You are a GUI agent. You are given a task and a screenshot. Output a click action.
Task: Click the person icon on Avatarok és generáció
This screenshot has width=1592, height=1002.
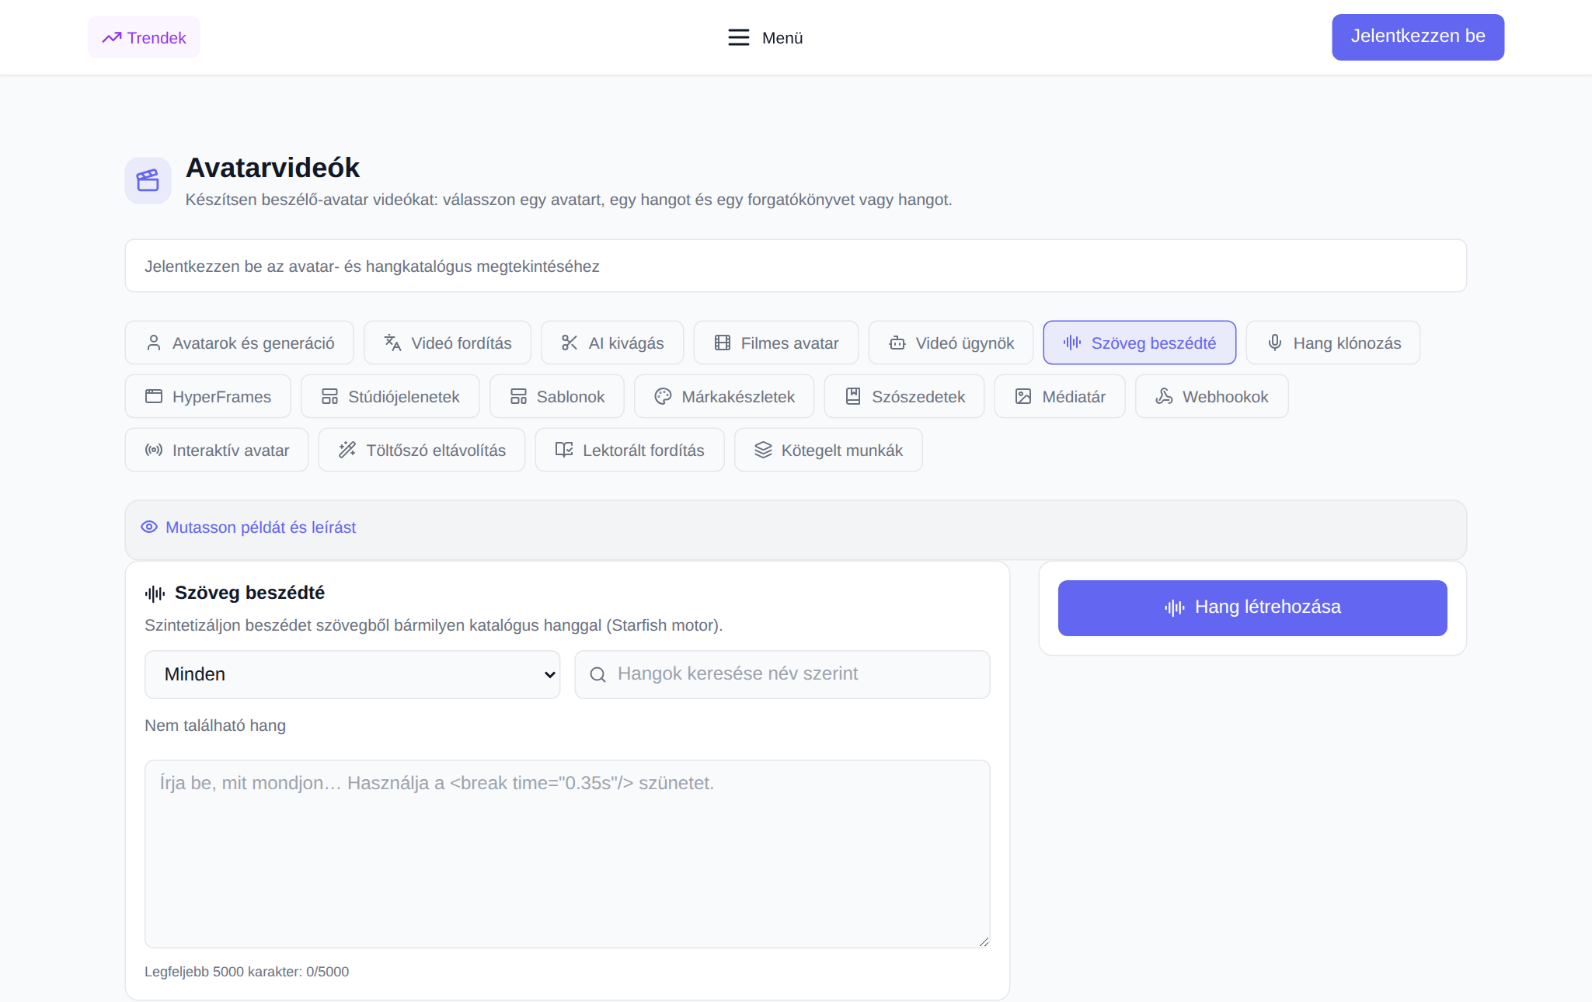(154, 343)
